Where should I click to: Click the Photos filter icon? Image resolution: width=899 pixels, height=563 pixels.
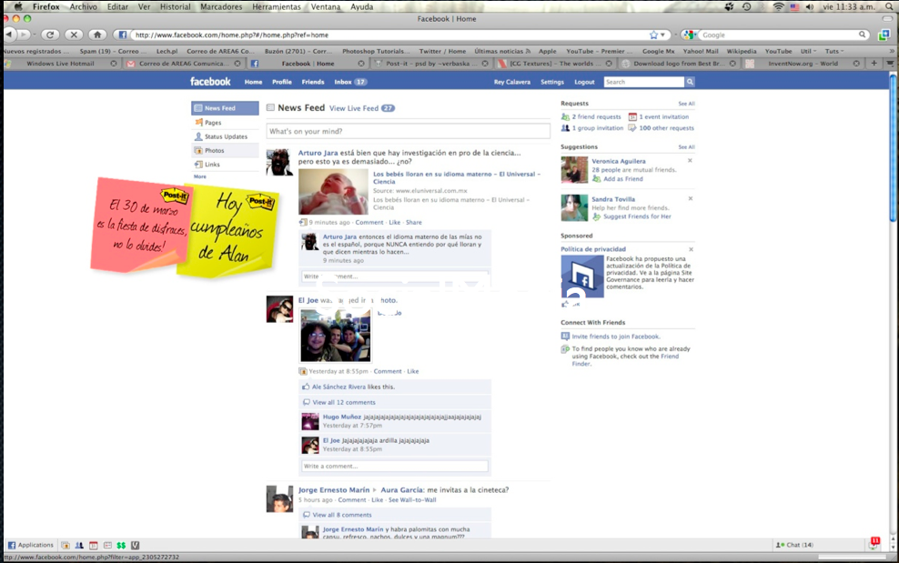tap(198, 150)
